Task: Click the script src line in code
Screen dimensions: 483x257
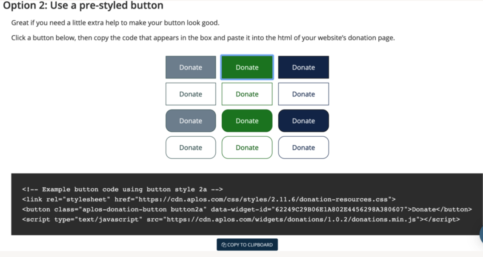Action: 241,220
